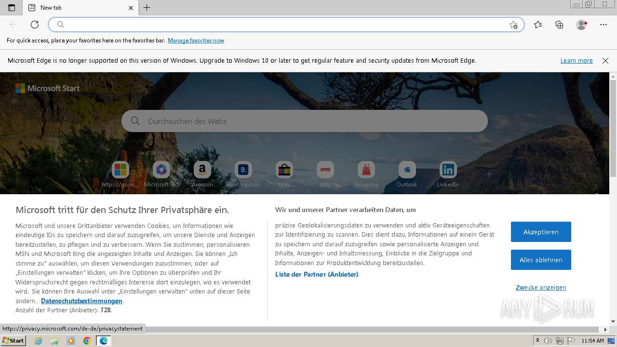
Task: Open the Microsoft 365 quick link
Action: pos(161,174)
